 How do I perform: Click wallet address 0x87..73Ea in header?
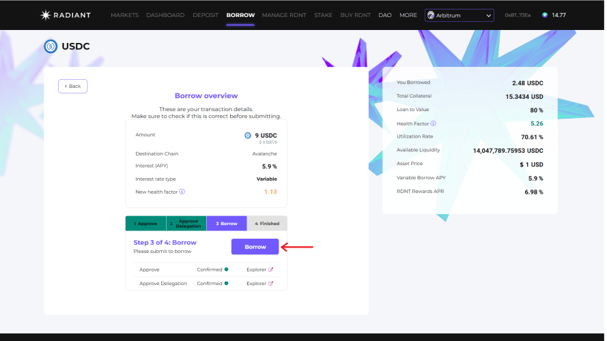(518, 15)
